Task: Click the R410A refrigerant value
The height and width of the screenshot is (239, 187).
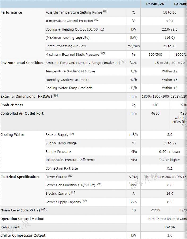Action: point(169,227)
